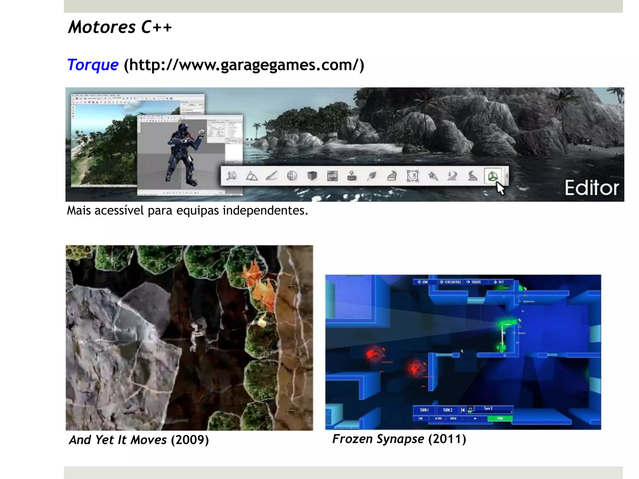Screen dimensions: 639x479
Task: Click the skip-to-start button beside Turn 3 timeline
Action: (x=463, y=410)
